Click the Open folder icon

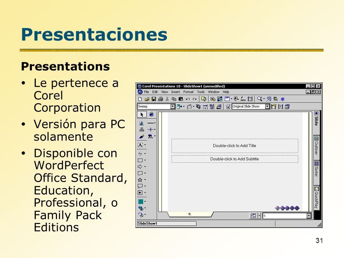tap(147, 99)
